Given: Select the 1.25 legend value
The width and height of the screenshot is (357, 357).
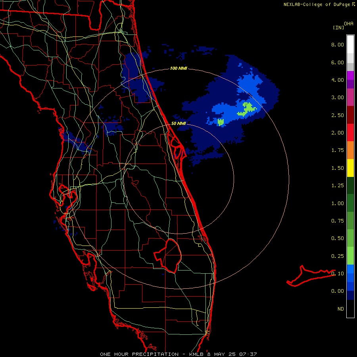Looking at the screenshot, I should click(338, 186).
